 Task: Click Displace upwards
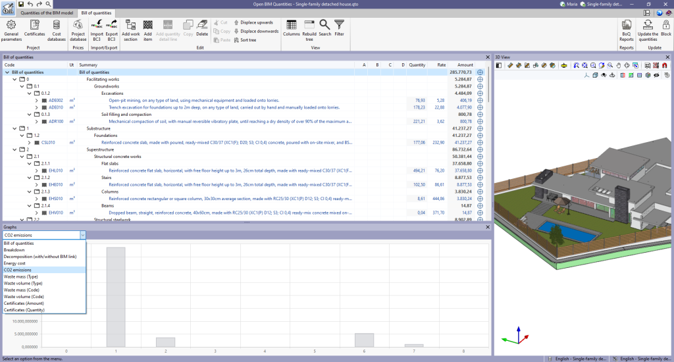(x=253, y=22)
